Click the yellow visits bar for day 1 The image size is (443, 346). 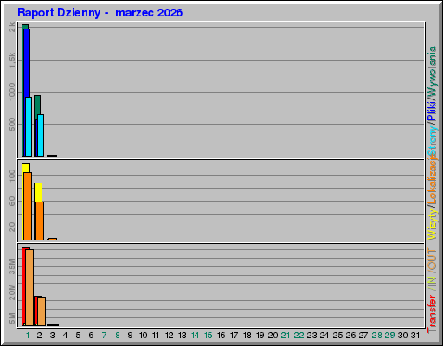click(x=26, y=168)
